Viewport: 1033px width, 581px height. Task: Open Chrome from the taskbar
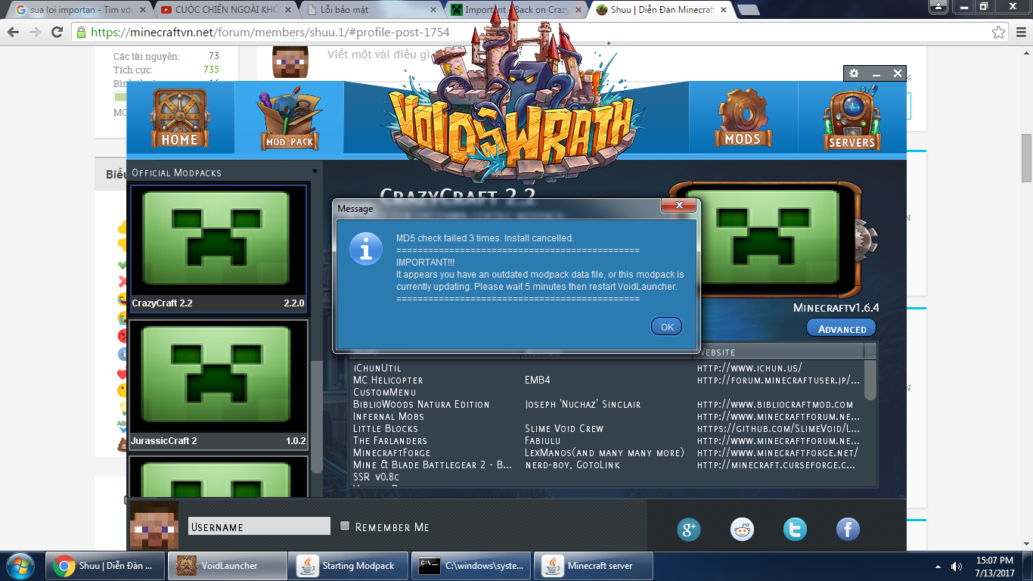pyautogui.click(x=105, y=566)
